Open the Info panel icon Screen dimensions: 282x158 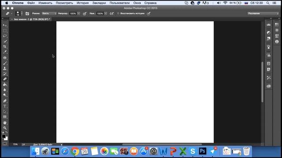pyautogui.click(x=277, y=42)
